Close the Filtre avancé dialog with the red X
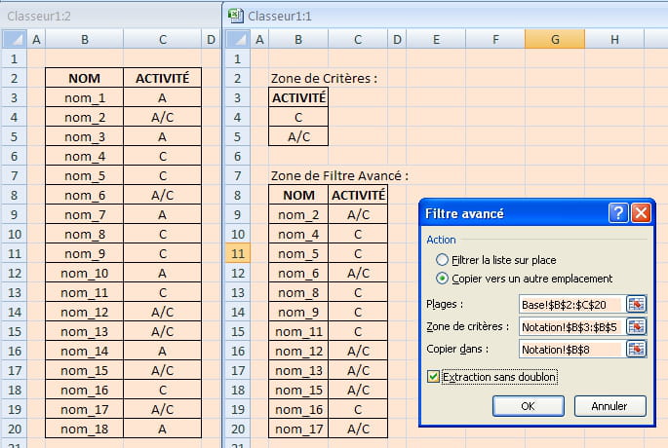 [640, 213]
